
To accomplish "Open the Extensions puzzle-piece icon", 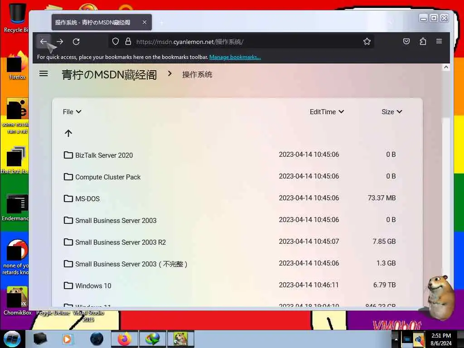I will click(423, 41).
